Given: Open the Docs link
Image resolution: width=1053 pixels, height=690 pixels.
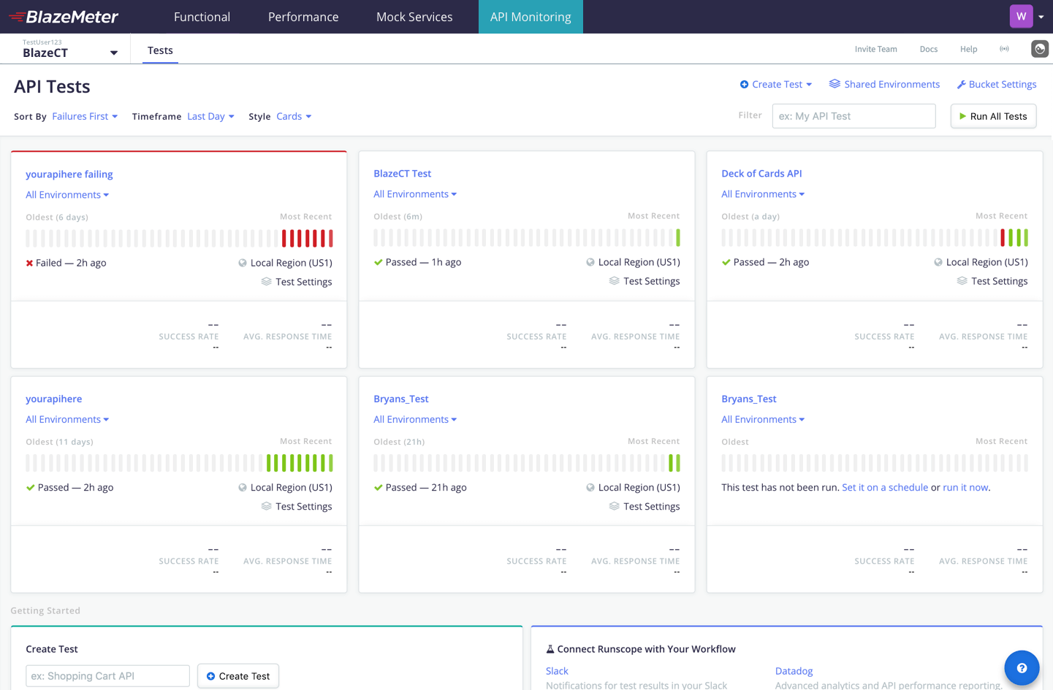Looking at the screenshot, I should tap(929, 49).
